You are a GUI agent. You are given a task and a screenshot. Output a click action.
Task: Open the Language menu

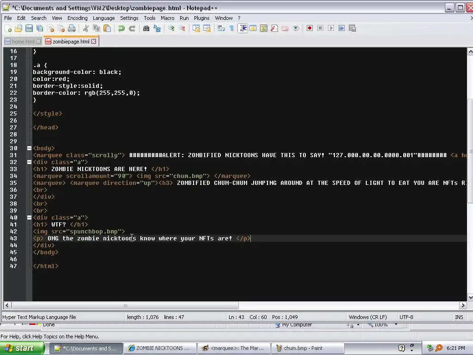[103, 18]
